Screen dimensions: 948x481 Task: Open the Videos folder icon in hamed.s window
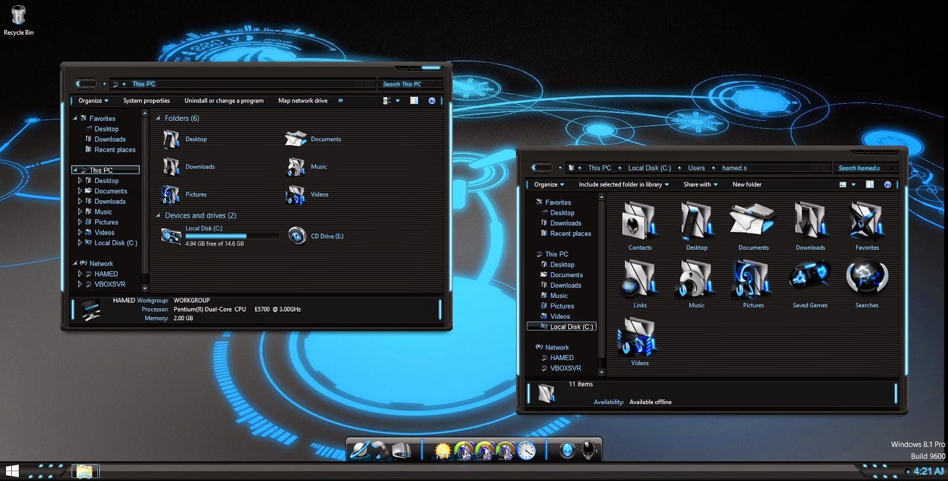[x=638, y=336]
